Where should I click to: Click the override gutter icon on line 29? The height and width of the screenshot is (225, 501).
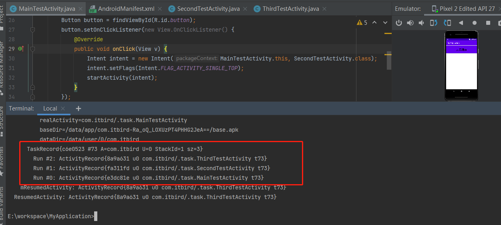(21, 49)
